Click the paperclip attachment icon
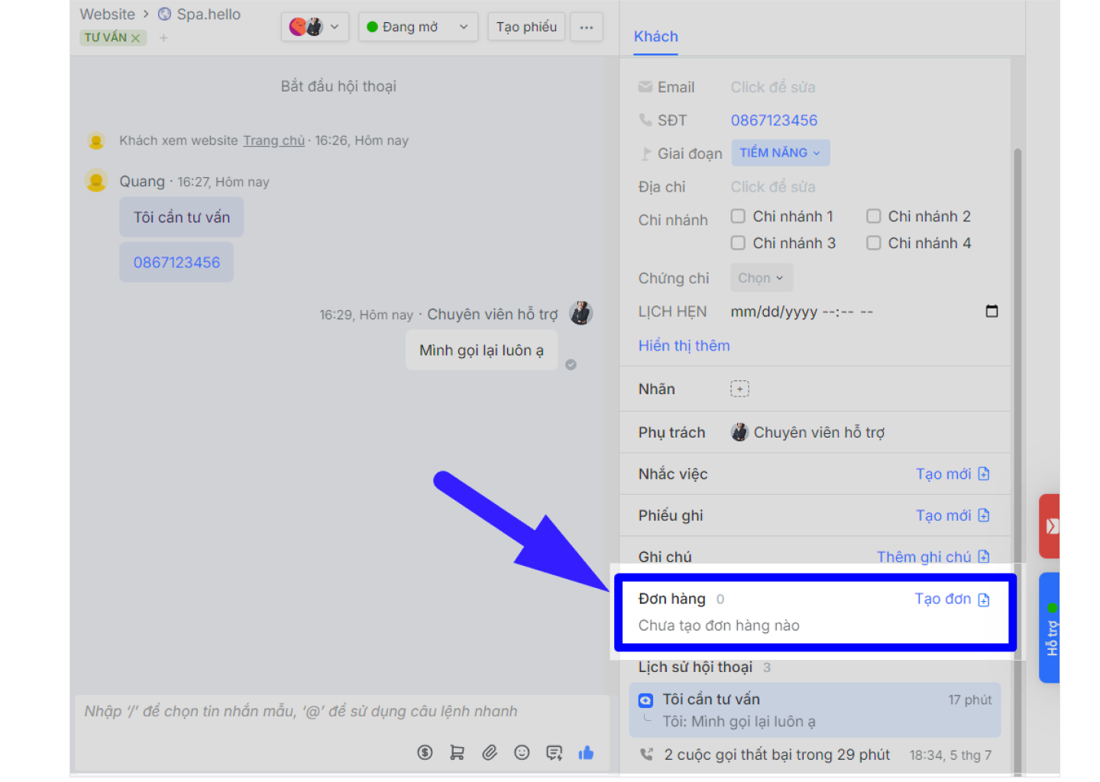Screen dimensions: 1100x782 click(490, 752)
